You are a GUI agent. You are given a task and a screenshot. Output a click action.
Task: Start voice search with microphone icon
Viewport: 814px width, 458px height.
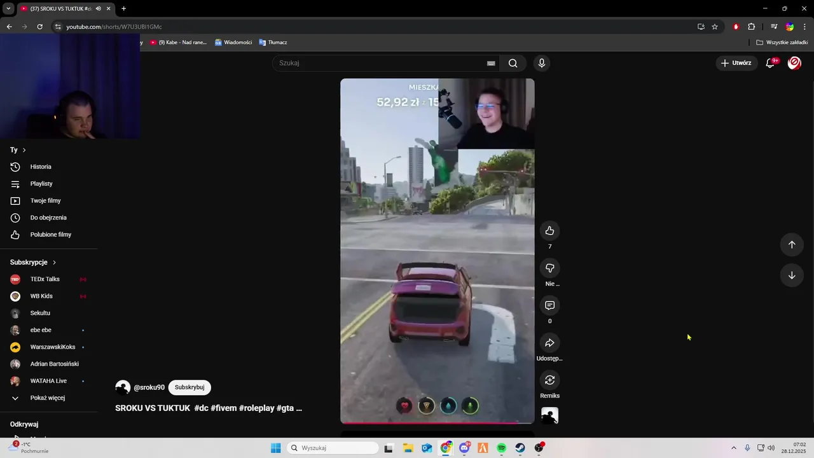pos(541,63)
